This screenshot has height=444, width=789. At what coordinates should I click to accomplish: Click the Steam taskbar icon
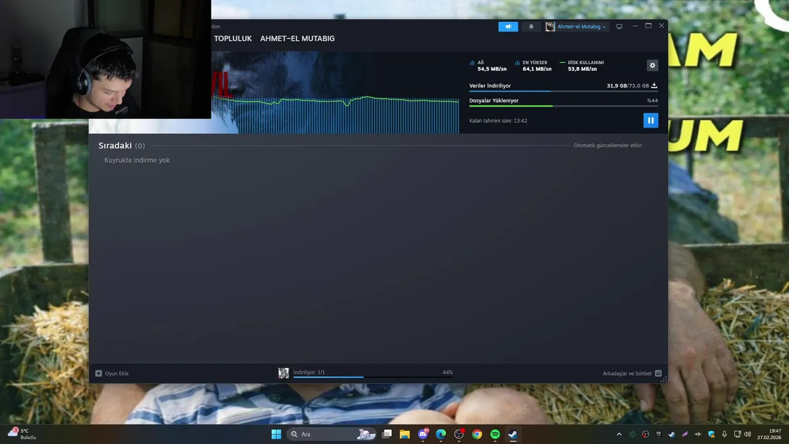point(513,434)
